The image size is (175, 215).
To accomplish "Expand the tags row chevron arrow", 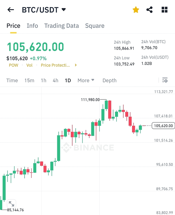I will pos(76,65).
